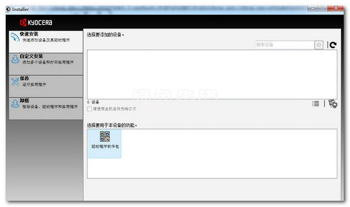Screen dimensions: 350x207
Task: Maximize the Installer window
Action: coord(323,9)
